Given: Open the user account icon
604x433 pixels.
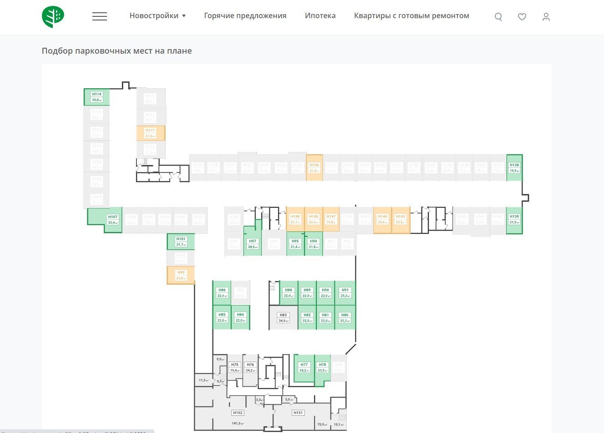Looking at the screenshot, I should (546, 17).
